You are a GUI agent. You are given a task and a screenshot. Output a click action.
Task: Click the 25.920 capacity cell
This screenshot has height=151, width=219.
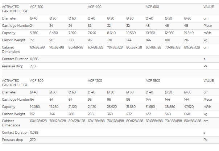pos(112,106)
